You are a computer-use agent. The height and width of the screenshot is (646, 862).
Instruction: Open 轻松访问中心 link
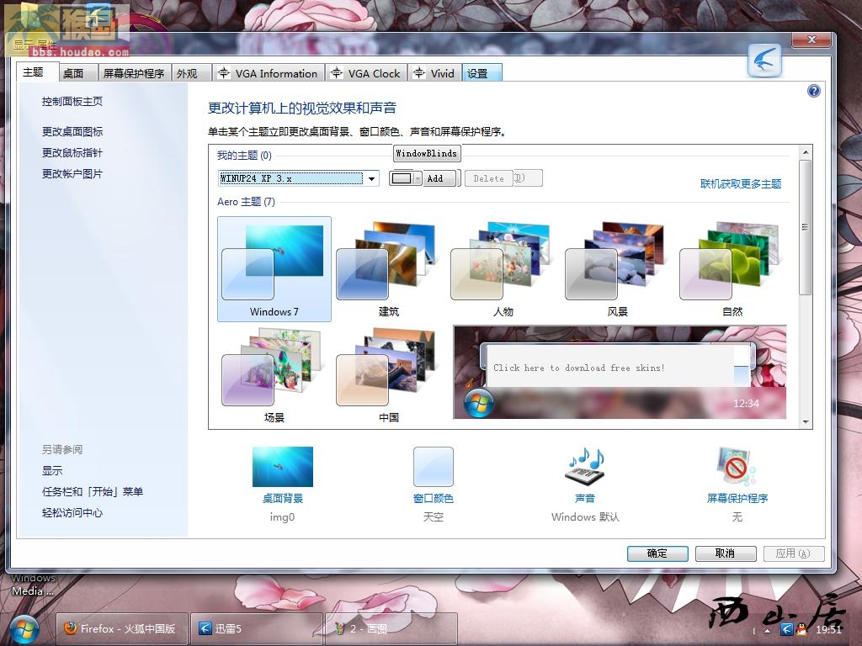point(72,512)
